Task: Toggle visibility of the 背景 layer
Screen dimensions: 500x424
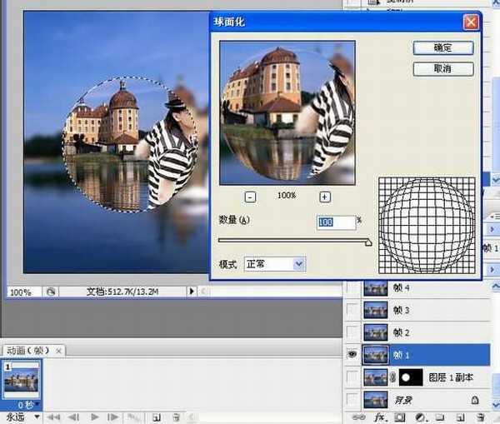Action: click(x=352, y=398)
